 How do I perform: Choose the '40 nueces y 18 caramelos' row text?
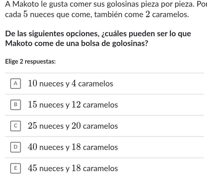point(73,147)
